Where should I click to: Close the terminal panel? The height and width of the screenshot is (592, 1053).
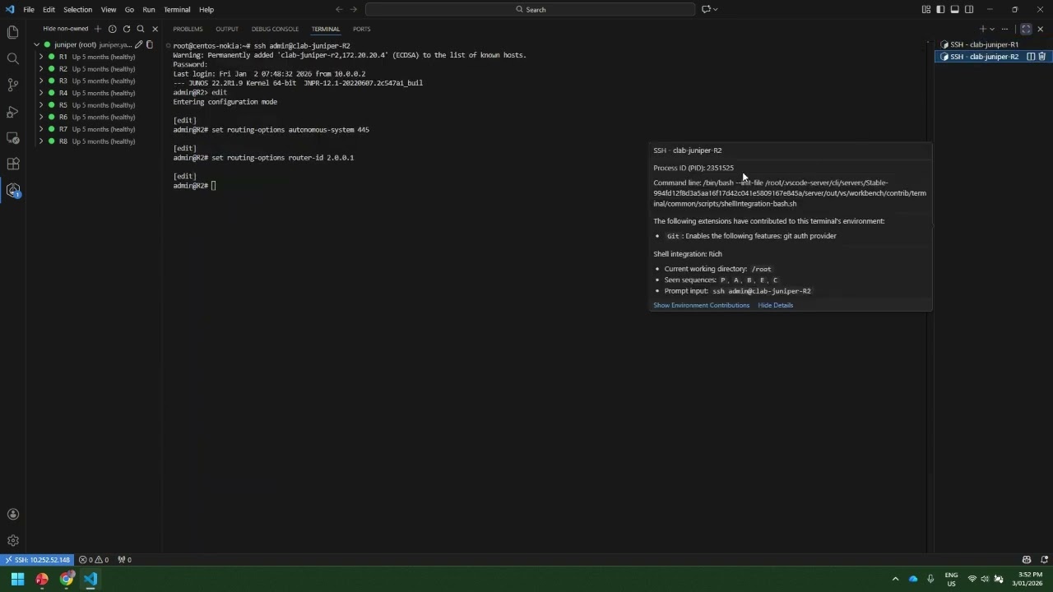point(1040,29)
